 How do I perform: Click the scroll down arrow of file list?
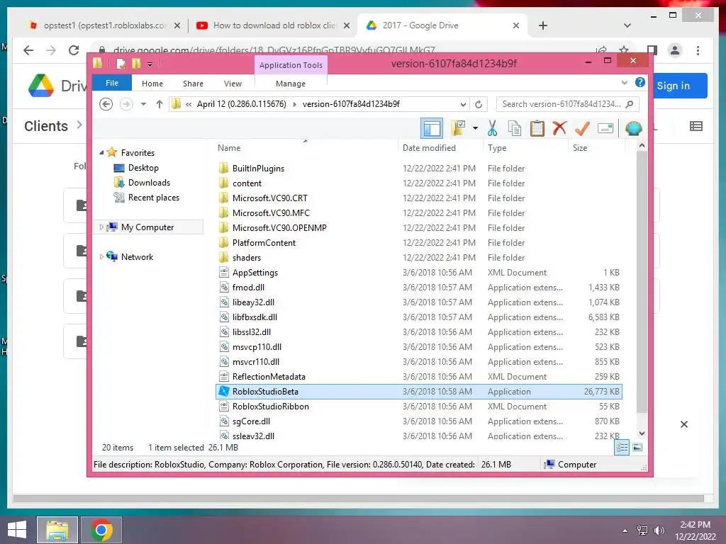tap(642, 433)
